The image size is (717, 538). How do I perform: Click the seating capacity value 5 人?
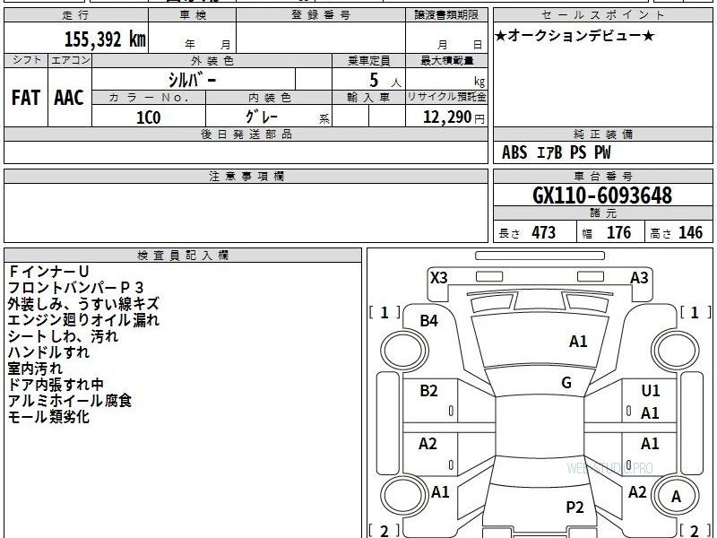(385, 80)
